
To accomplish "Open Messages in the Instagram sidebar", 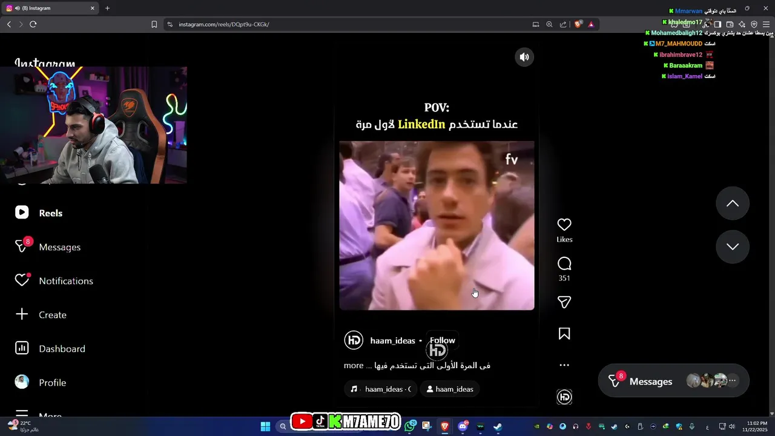I will pos(48,247).
